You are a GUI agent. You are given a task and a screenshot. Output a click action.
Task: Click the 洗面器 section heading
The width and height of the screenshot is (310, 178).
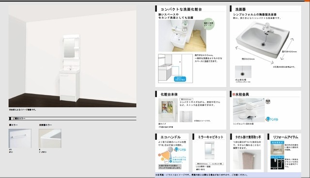pyautogui.click(x=241, y=9)
